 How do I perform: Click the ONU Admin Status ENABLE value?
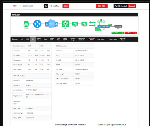pos(77,79)
